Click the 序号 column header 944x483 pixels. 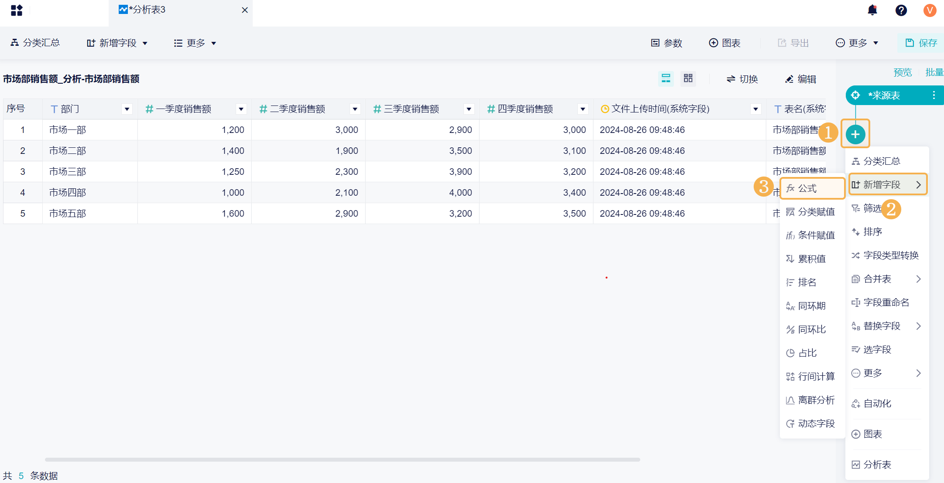point(23,109)
